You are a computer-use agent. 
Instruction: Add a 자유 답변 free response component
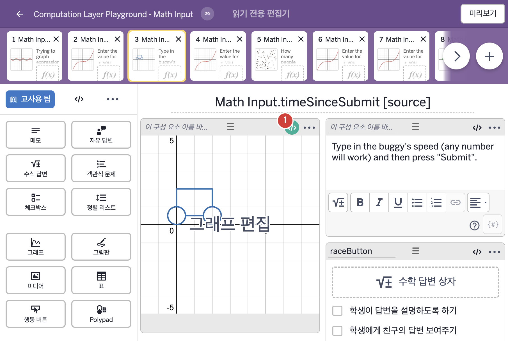(x=101, y=135)
